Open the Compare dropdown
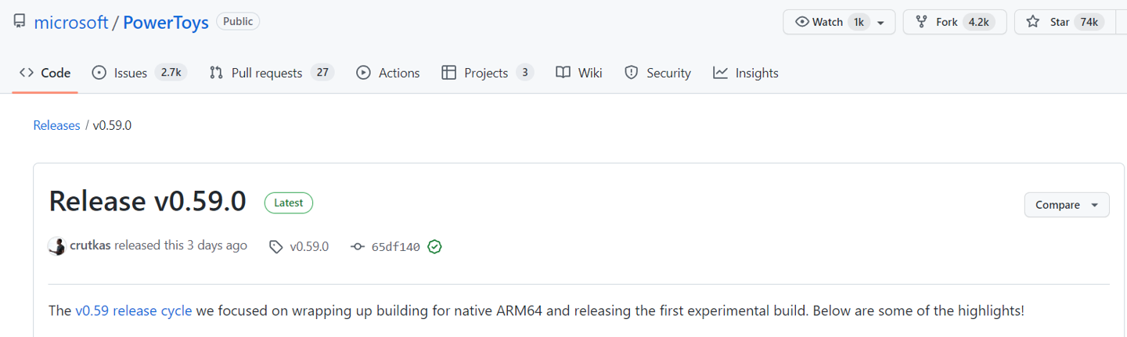 [1067, 205]
